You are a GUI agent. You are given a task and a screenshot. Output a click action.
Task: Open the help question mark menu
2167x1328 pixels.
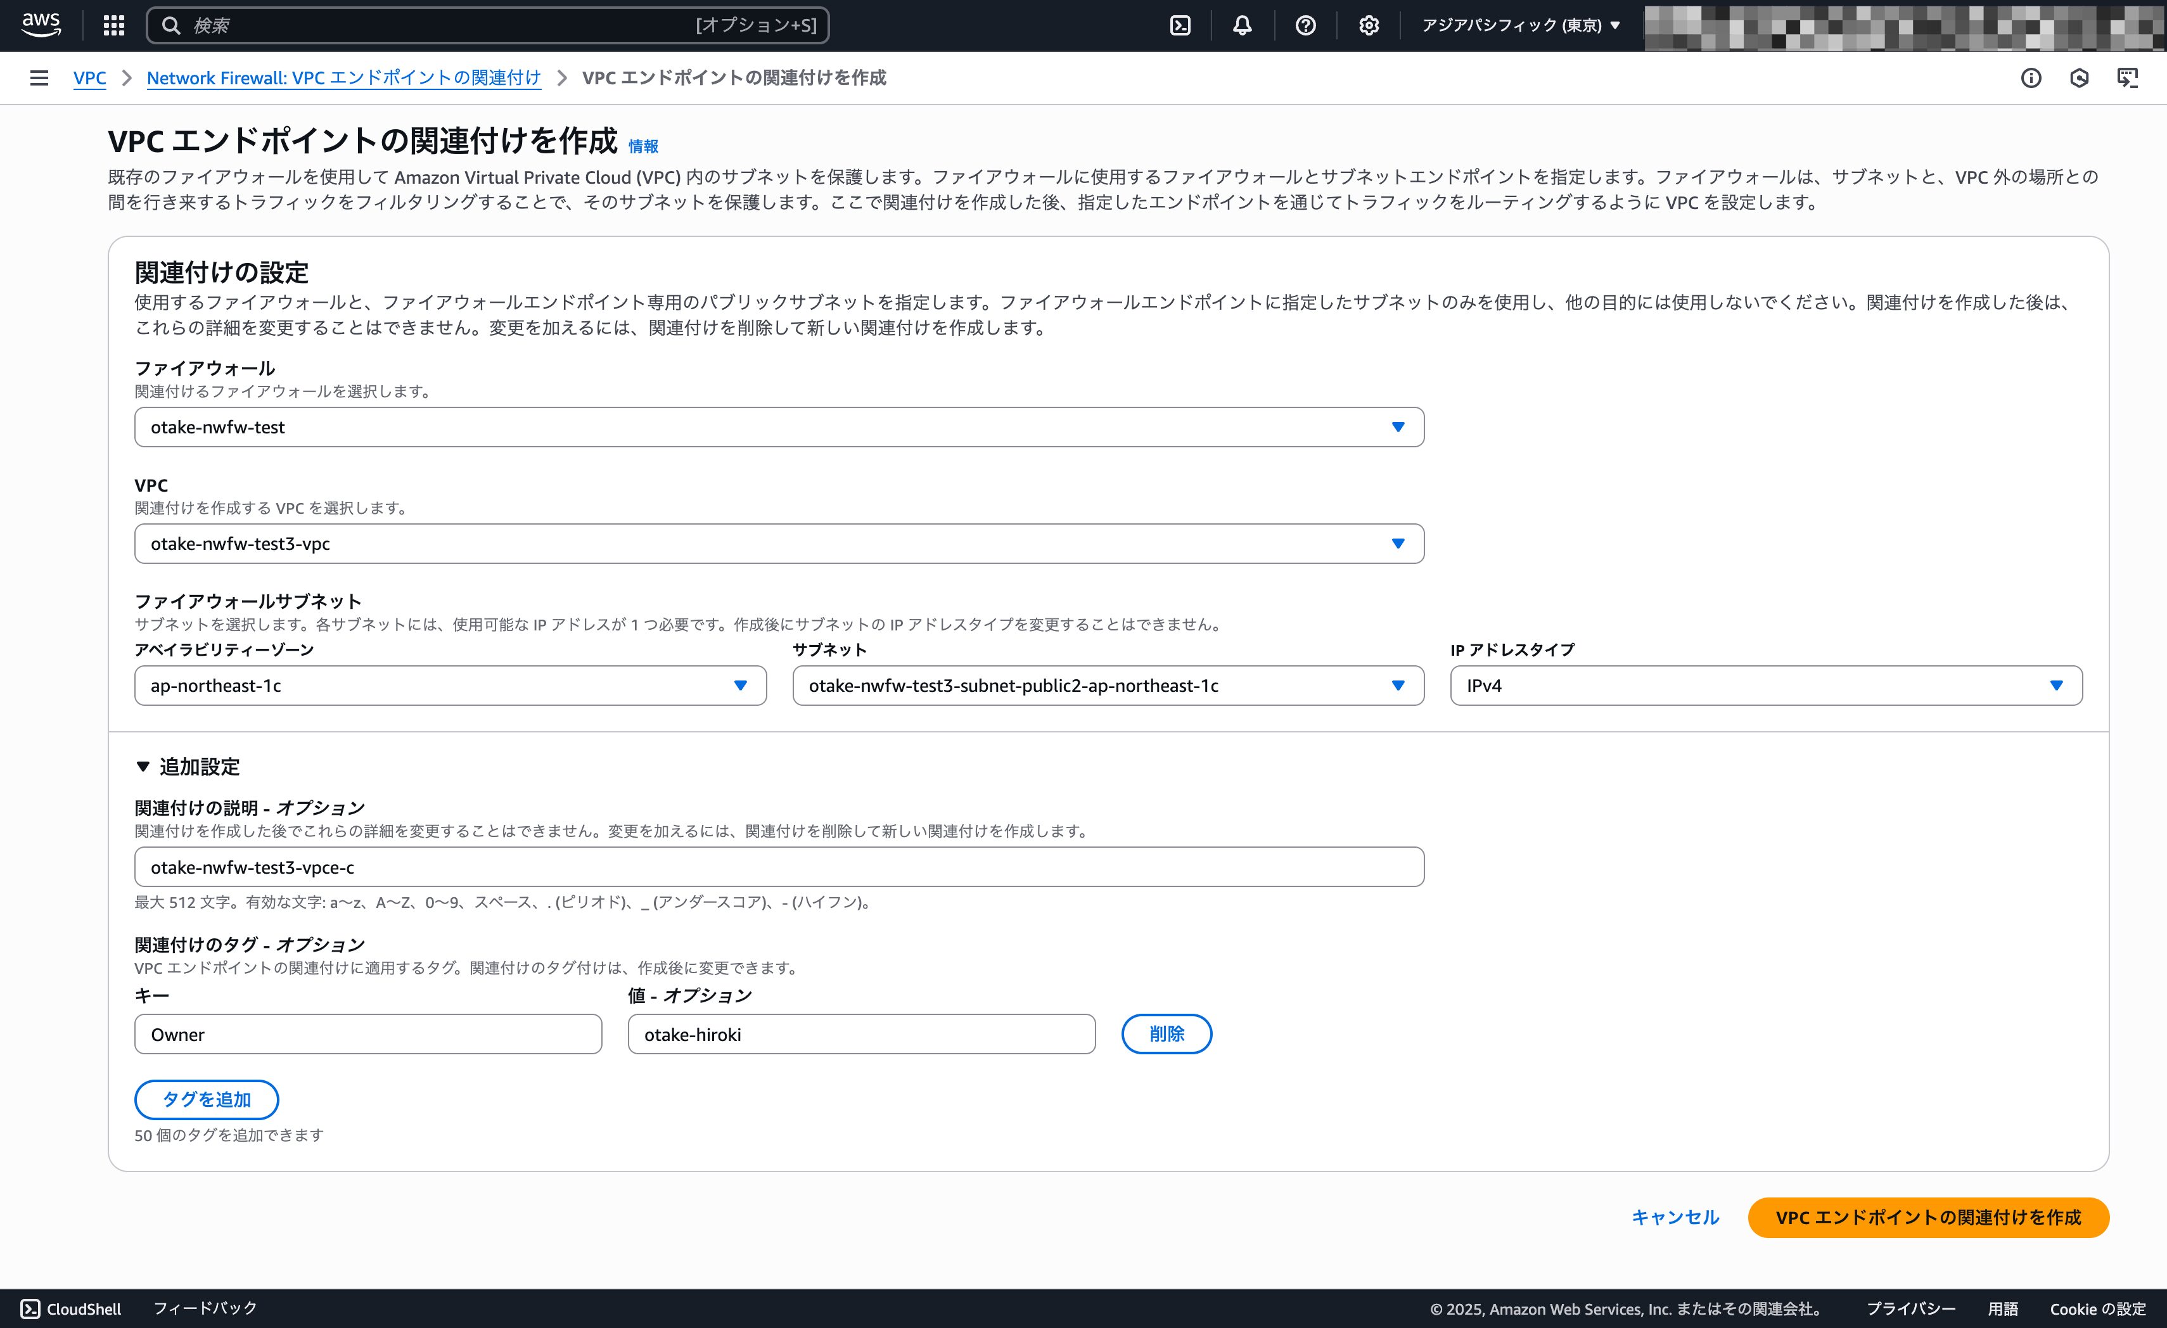coord(1306,25)
